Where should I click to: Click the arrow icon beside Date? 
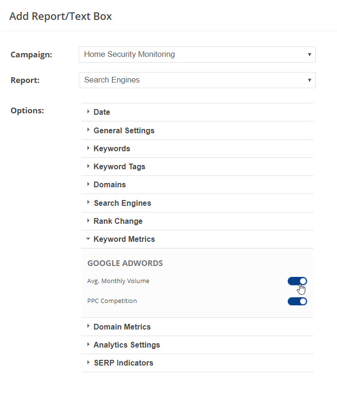click(x=88, y=112)
